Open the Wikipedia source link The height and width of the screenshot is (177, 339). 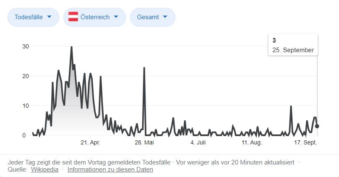pyautogui.click(x=44, y=169)
